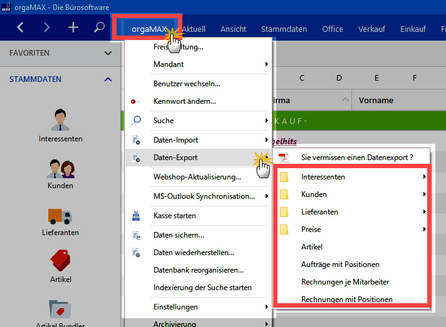Click the Daten-Export icon in menu
Viewport: 446px width, 327px height.
(136, 158)
